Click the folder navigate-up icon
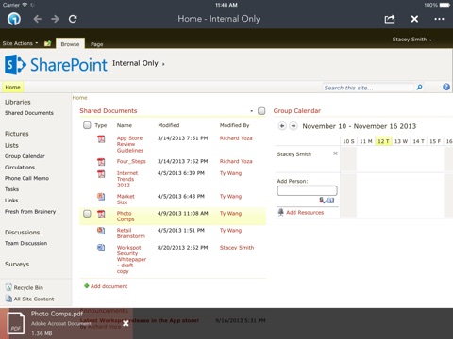 coord(48,43)
